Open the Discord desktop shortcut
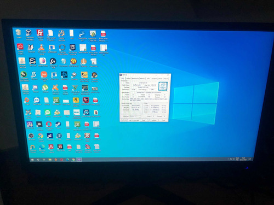Image resolution: width=274 pixels, height=205 pixels. pyautogui.click(x=35, y=89)
